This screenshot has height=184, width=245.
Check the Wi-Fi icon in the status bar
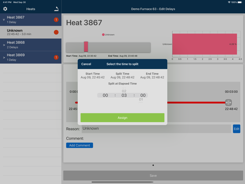(229, 2)
